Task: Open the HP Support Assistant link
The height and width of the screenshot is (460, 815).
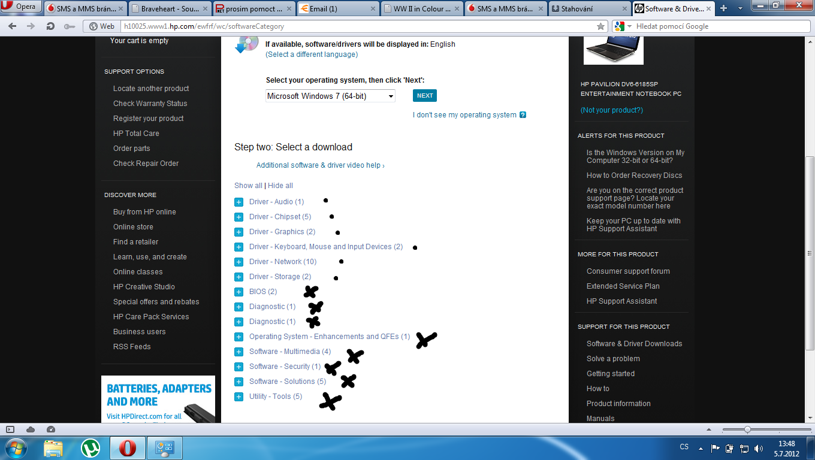Action: point(622,301)
